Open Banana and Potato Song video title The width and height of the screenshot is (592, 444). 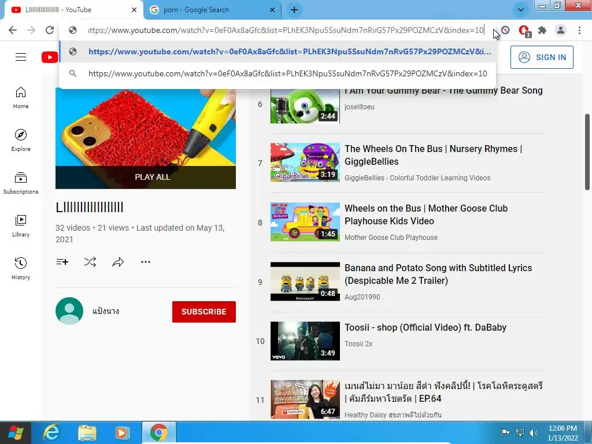coord(438,275)
